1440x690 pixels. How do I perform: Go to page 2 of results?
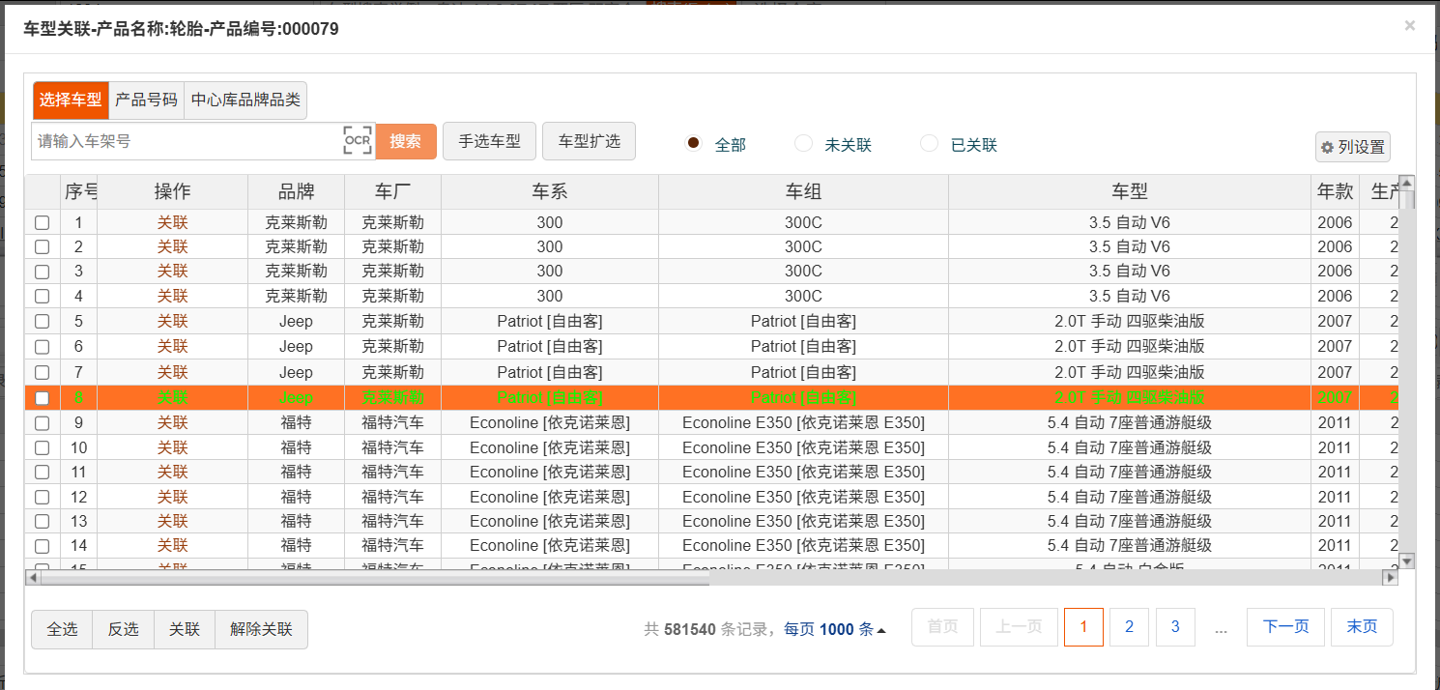tap(1129, 627)
